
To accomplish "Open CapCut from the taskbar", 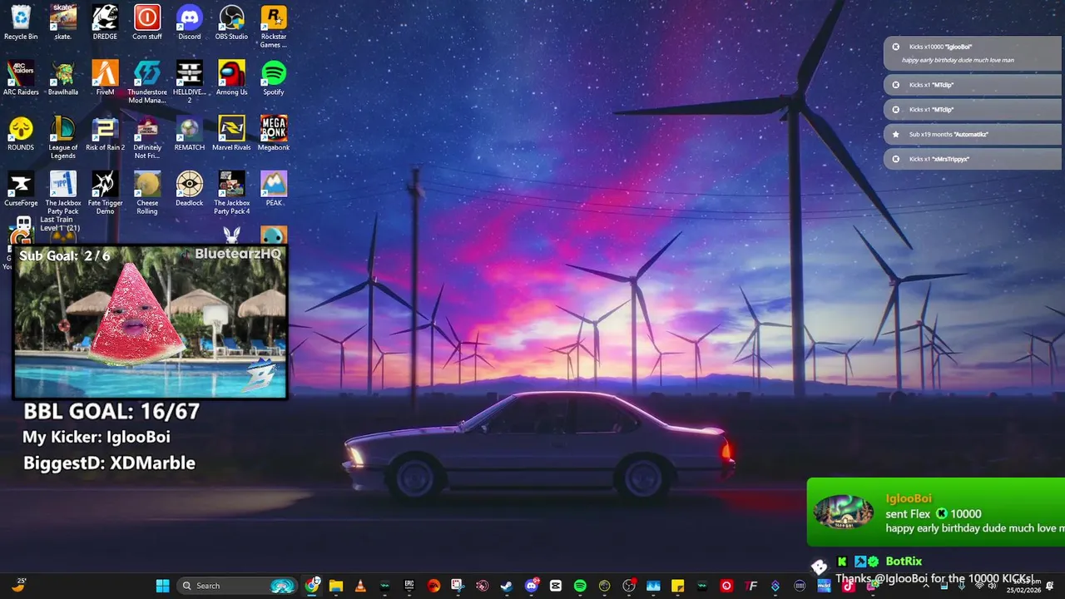I will (x=556, y=586).
